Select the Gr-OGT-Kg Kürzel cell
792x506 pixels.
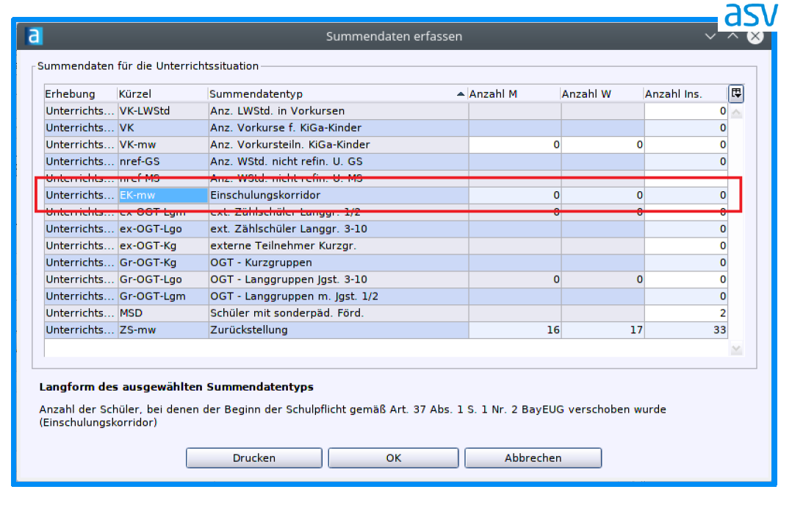coord(162,263)
